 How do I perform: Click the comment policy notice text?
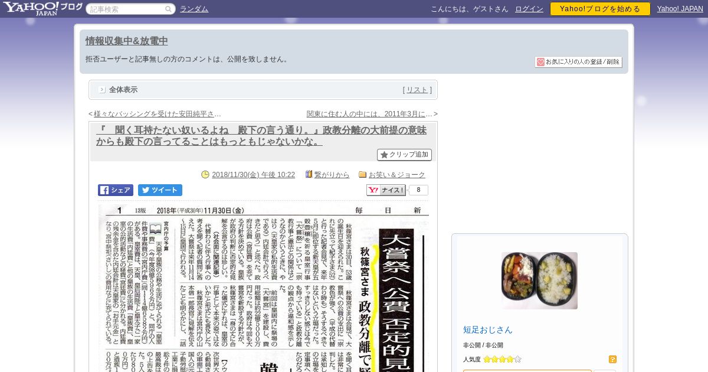click(188, 59)
